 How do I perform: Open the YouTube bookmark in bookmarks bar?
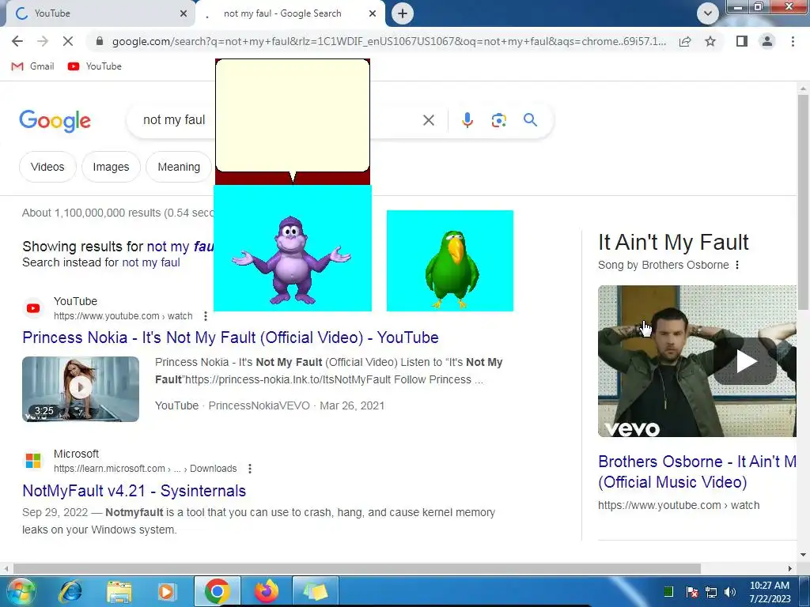[95, 66]
